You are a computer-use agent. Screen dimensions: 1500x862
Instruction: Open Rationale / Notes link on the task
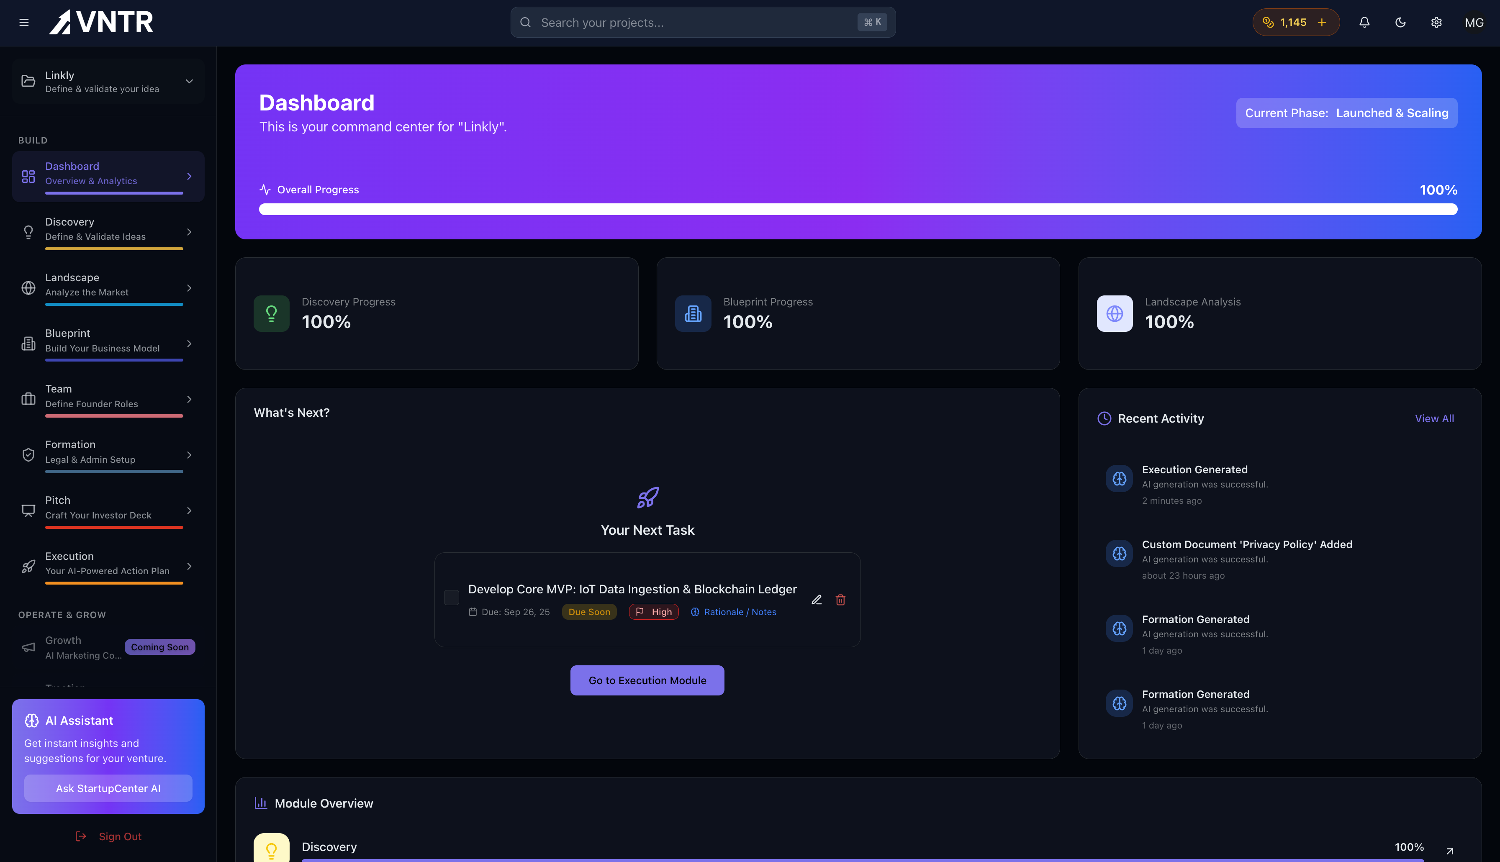(x=740, y=612)
